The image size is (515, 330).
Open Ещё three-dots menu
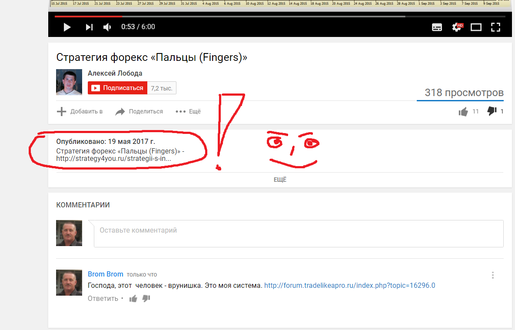click(x=188, y=111)
